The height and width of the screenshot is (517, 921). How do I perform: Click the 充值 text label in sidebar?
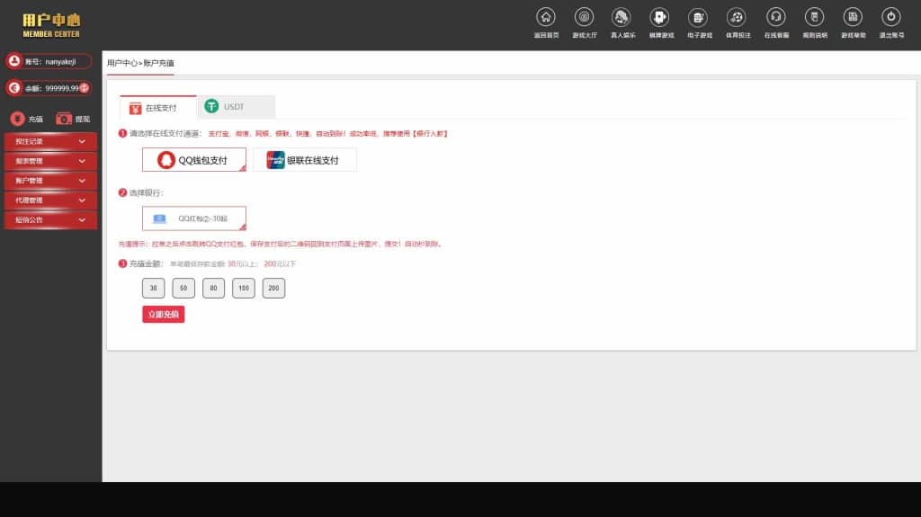click(36, 120)
